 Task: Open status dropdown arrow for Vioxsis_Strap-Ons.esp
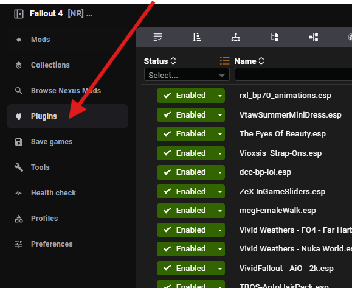220,153
